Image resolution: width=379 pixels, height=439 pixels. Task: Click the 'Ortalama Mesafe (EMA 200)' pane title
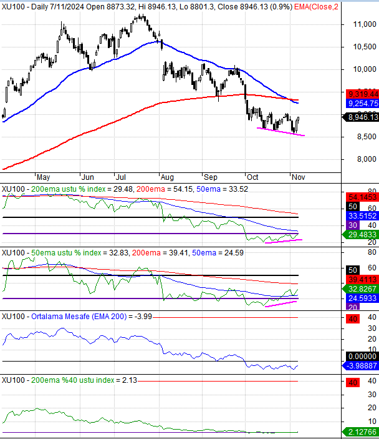pyautogui.click(x=79, y=317)
